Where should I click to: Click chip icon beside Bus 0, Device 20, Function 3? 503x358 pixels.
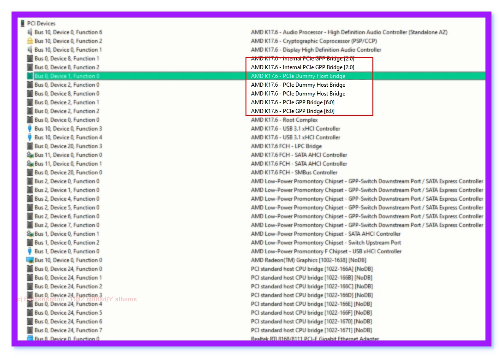[x=30, y=146]
